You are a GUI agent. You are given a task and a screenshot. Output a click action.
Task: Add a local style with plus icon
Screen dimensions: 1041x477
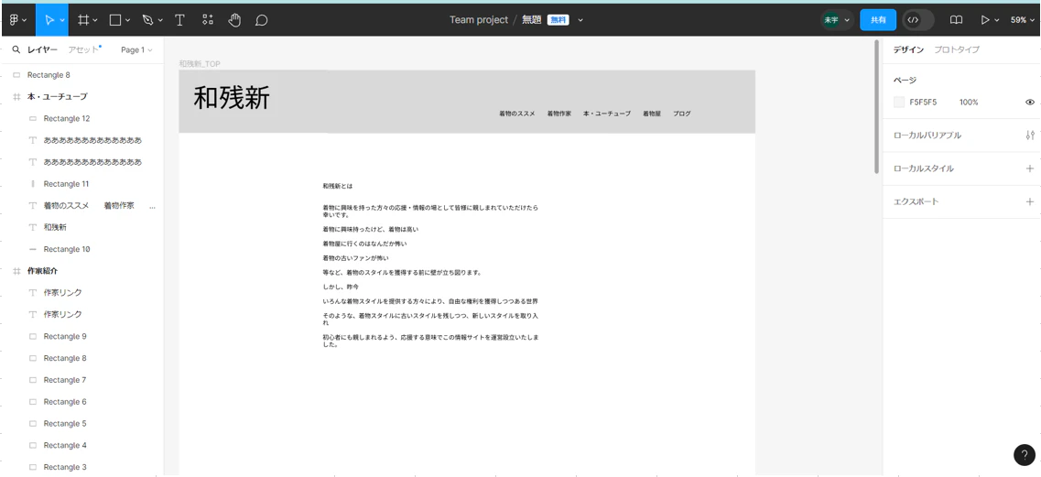pos(1030,168)
